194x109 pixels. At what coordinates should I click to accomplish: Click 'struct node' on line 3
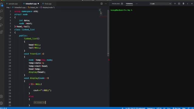coord(21,14)
